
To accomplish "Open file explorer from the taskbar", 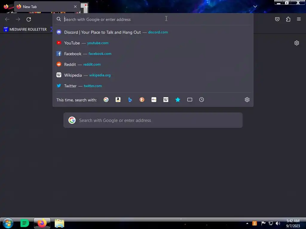I will (x=59, y=223).
